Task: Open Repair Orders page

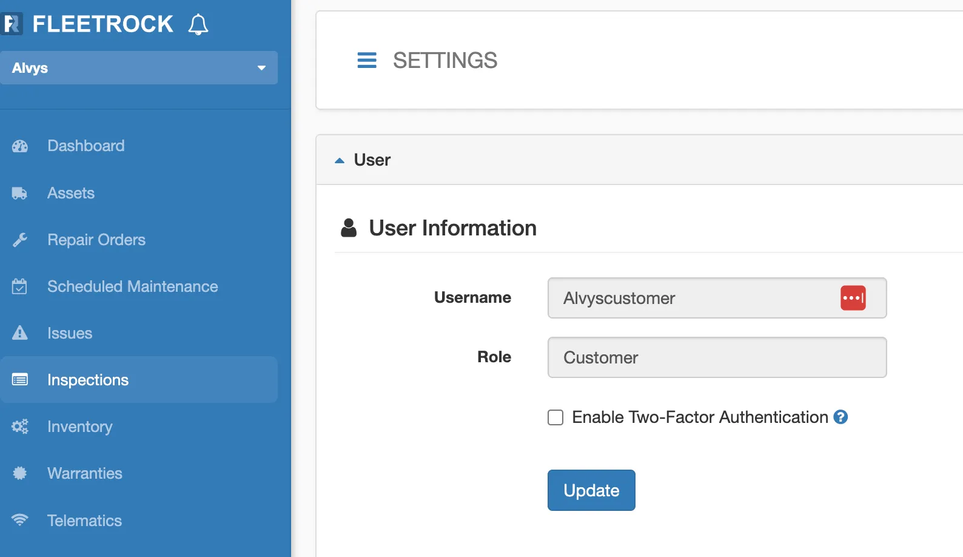Action: coord(96,240)
